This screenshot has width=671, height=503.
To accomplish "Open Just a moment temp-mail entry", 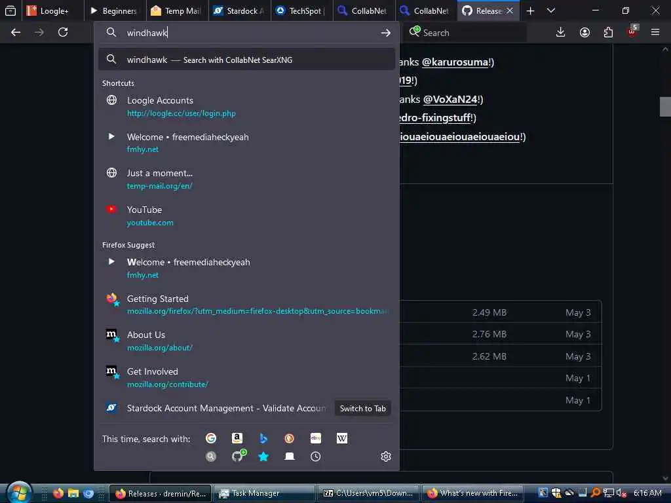I will tap(247, 179).
